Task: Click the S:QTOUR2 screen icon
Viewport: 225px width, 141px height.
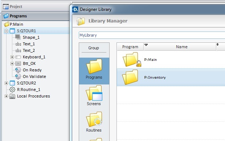Action: (12, 83)
